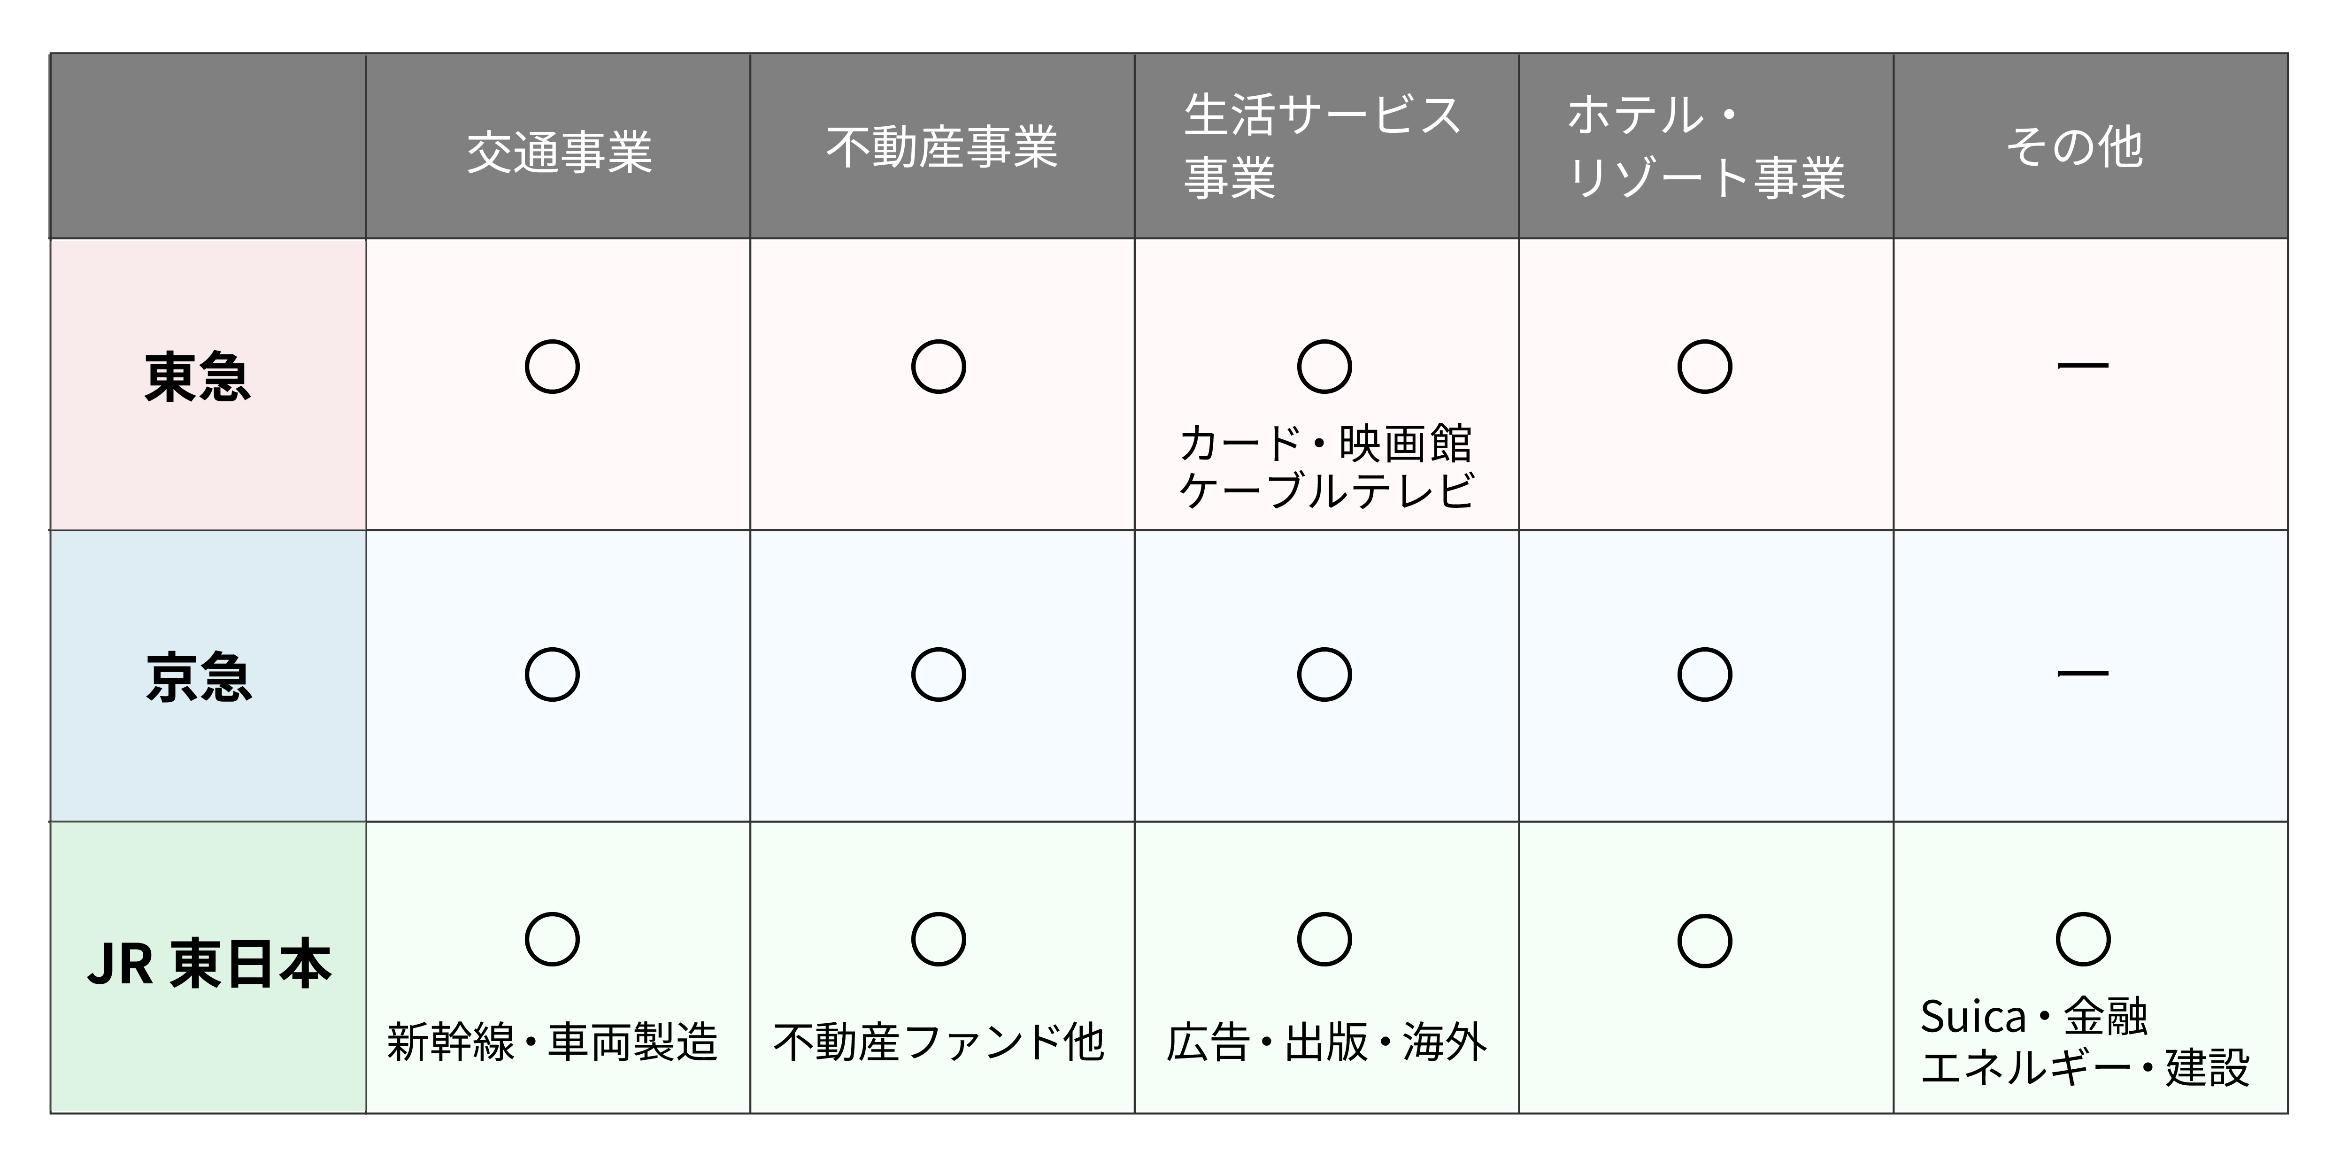Click the dash in 東急 その他 cell
Viewport: 2348px width, 1165px height.
pyautogui.click(x=2083, y=366)
